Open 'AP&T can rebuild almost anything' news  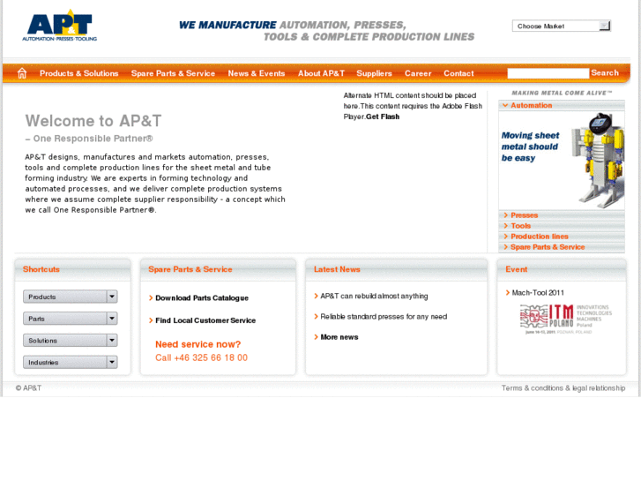(x=374, y=296)
